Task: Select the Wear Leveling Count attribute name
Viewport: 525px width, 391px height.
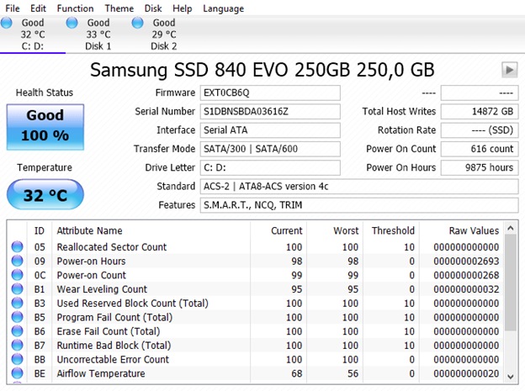Action: click(102, 289)
